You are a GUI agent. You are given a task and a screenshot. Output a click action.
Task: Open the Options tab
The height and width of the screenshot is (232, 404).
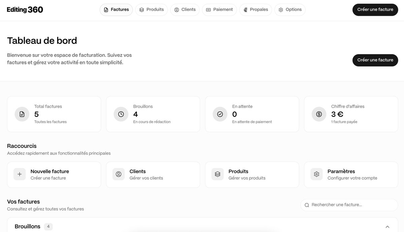pyautogui.click(x=290, y=10)
